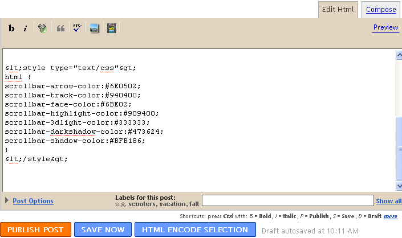The image size is (402, 238).
Task: Click the scrollbar-track-color:#940400 line
Action: (x=72, y=95)
